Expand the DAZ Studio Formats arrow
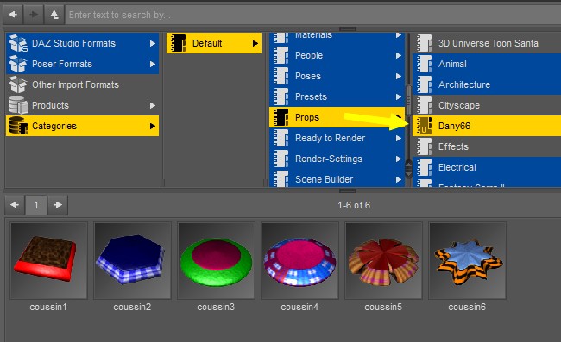Image resolution: width=561 pixels, height=342 pixels. point(153,43)
